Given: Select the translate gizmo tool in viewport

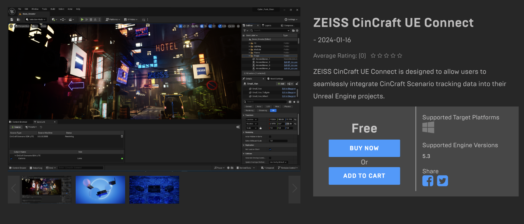Looking at the screenshot, I should coord(180,26).
